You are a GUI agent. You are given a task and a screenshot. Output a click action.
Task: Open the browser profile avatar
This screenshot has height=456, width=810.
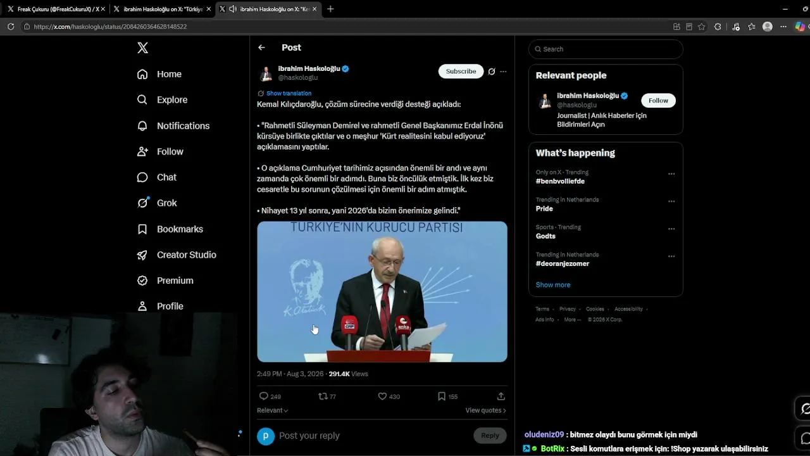point(768,27)
